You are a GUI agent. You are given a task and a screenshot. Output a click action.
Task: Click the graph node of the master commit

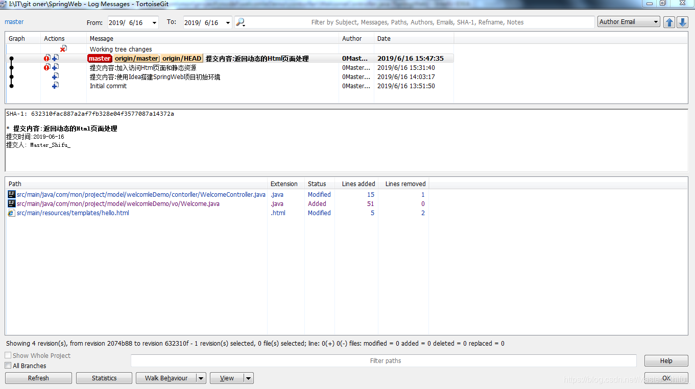pyautogui.click(x=11, y=58)
